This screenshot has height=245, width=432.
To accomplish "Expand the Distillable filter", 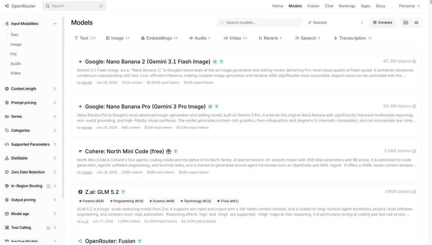I will [x=55, y=158].
